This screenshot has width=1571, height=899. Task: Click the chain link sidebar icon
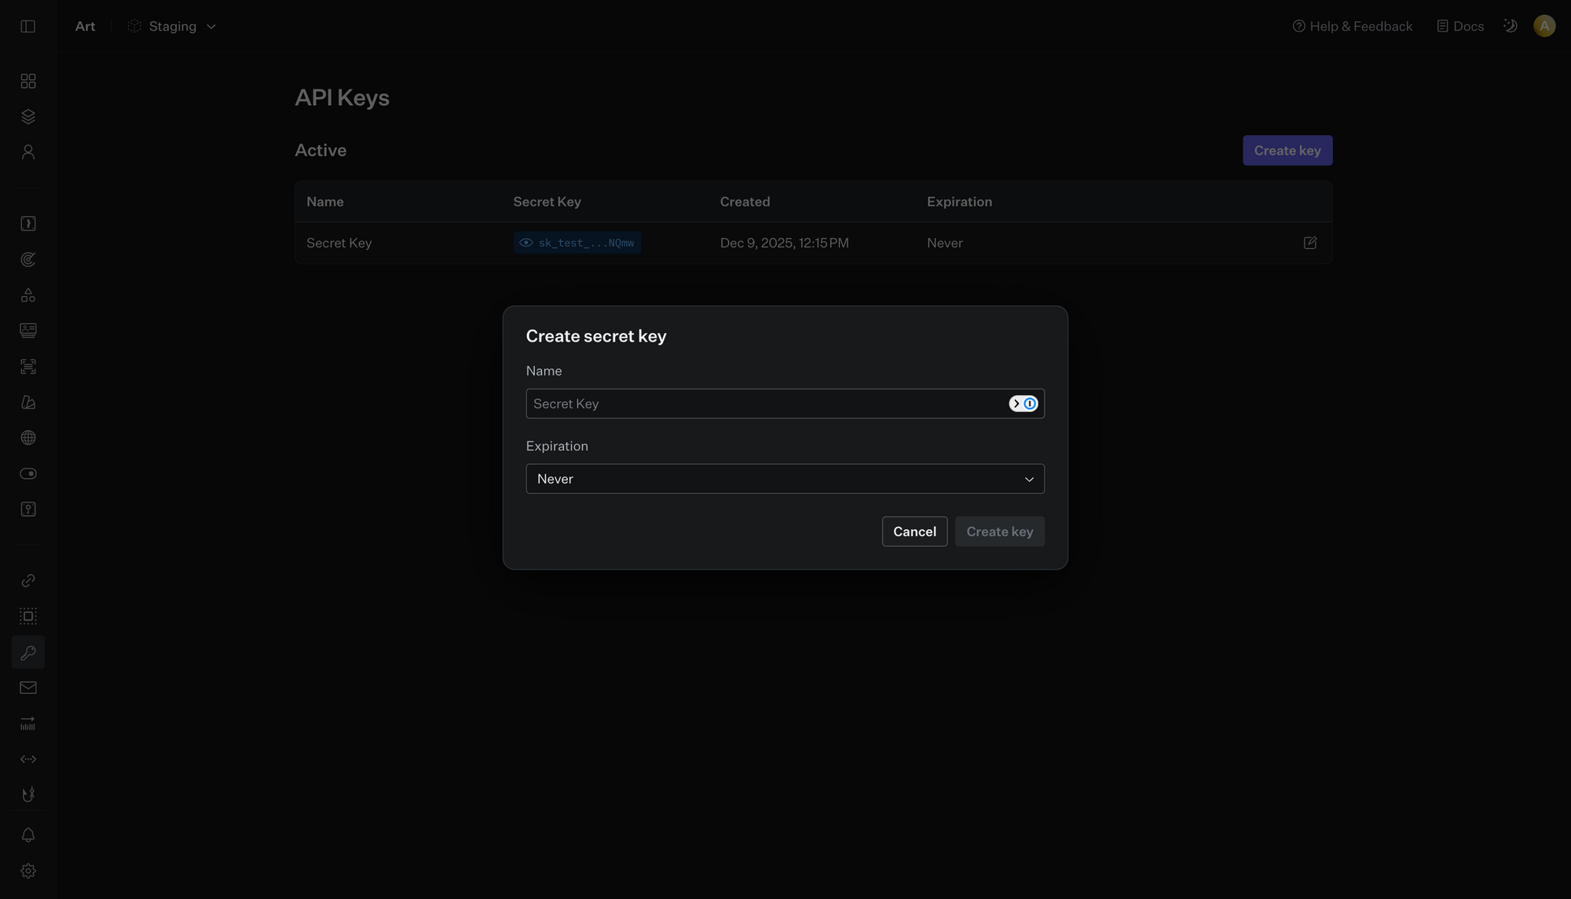click(x=28, y=580)
